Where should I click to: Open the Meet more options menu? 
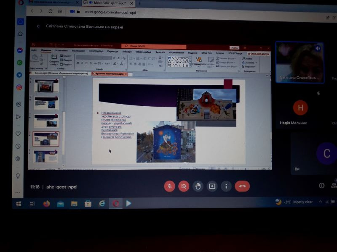click(x=226, y=186)
